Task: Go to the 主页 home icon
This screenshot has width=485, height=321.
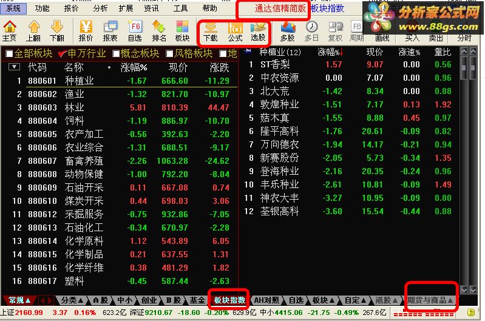Action: pyautogui.click(x=10, y=31)
